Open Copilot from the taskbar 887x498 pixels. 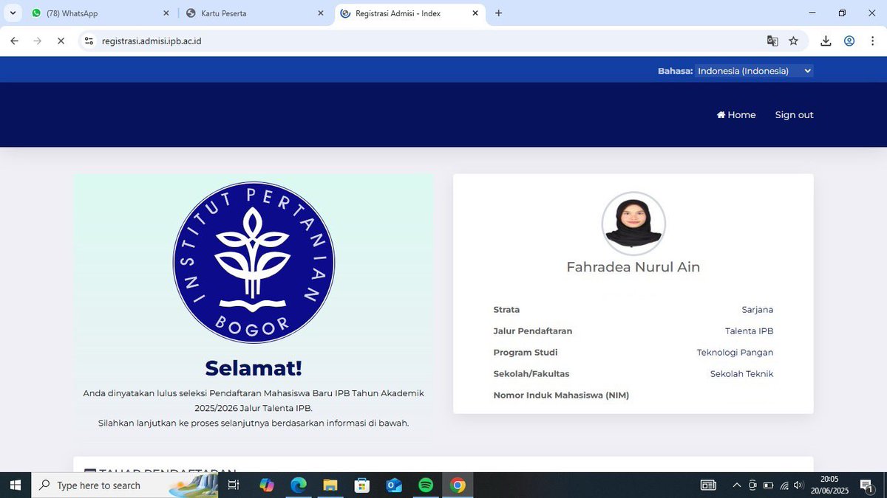pos(267,485)
